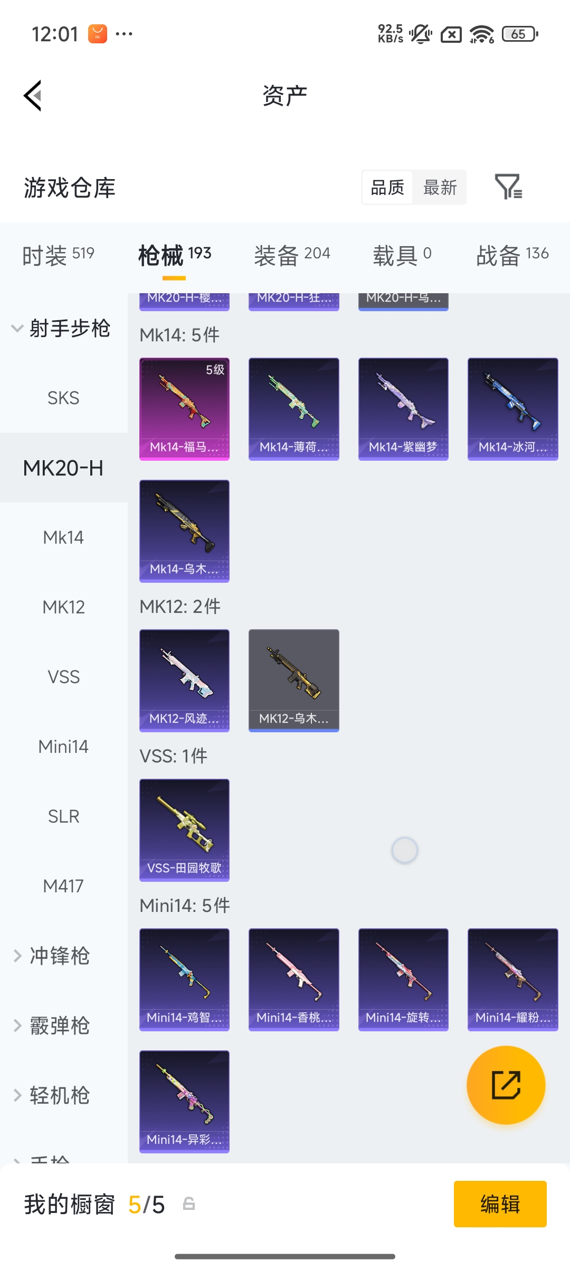This screenshot has height=1268, width=570.
Task: Open the filter funnel icon
Action: click(508, 187)
